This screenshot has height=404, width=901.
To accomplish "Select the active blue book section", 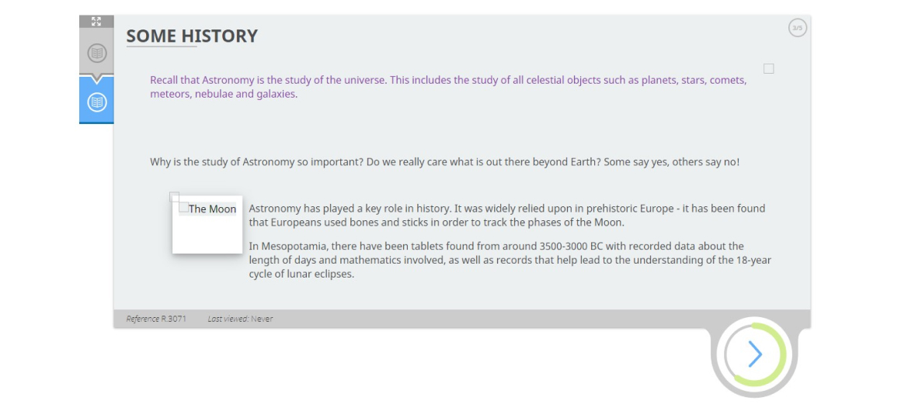I will coord(96,101).
